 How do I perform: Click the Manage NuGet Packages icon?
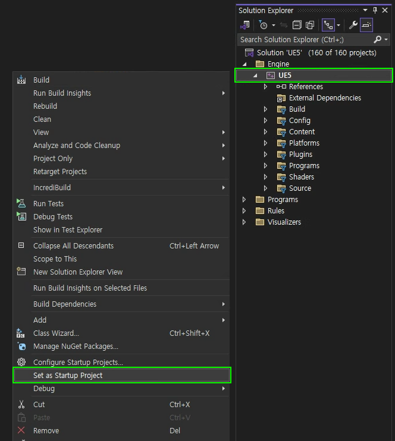(21, 346)
